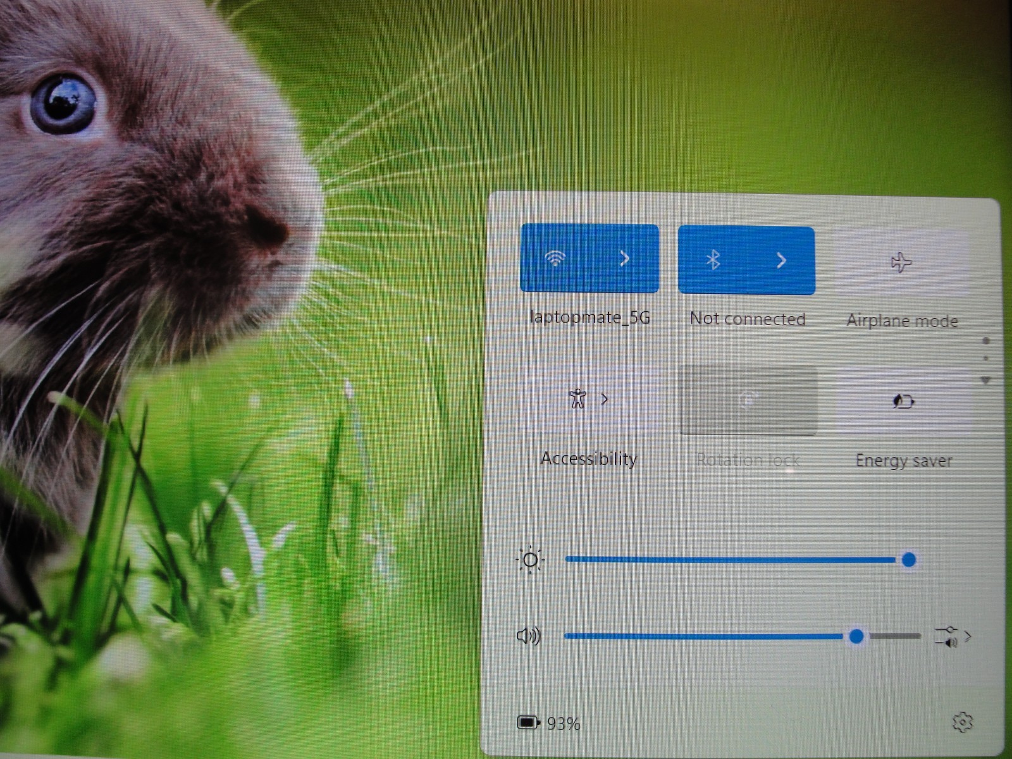
Task: Click the Energy saver label text
Action: [904, 460]
